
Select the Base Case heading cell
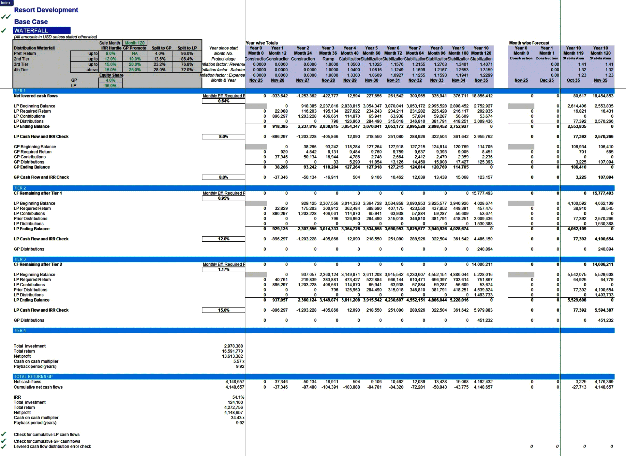(x=31, y=22)
